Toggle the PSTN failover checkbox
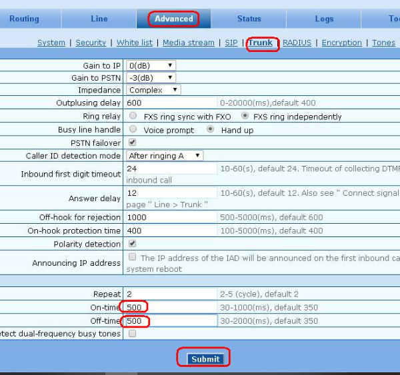 pyautogui.click(x=132, y=143)
